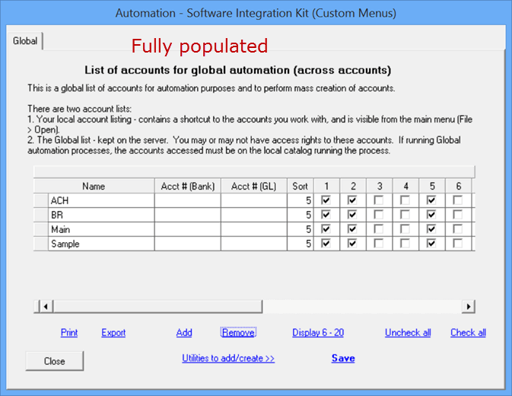Click the Uncheck all link
Image resolution: width=512 pixels, height=396 pixels.
pos(408,333)
